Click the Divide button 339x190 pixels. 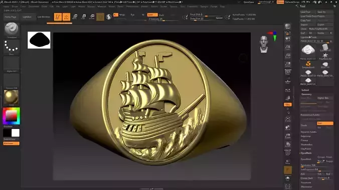coord(308,125)
